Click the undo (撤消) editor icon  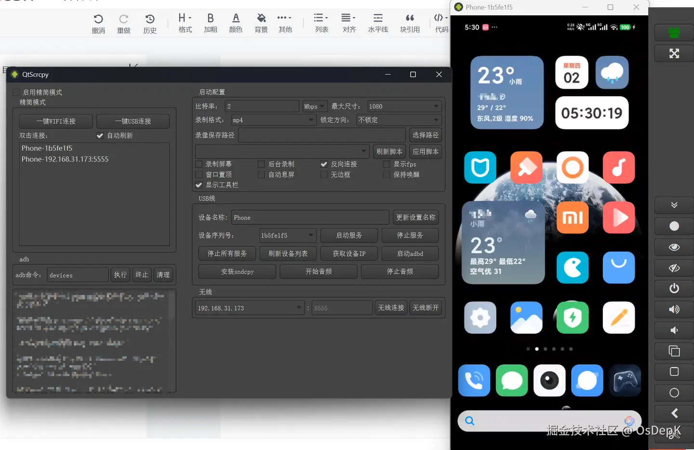[x=98, y=23]
